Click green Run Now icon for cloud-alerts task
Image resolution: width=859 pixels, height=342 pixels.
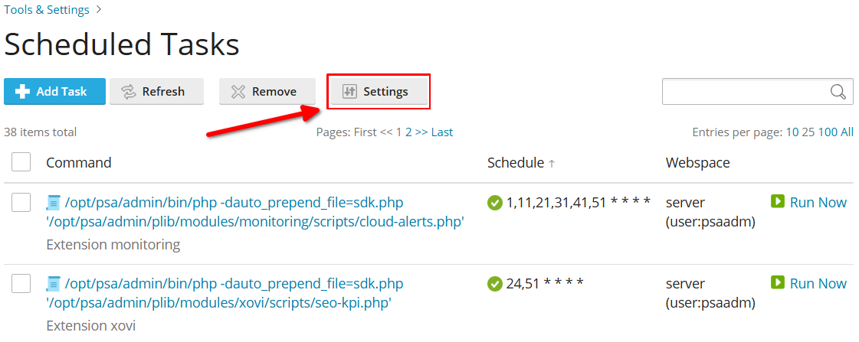pos(777,202)
